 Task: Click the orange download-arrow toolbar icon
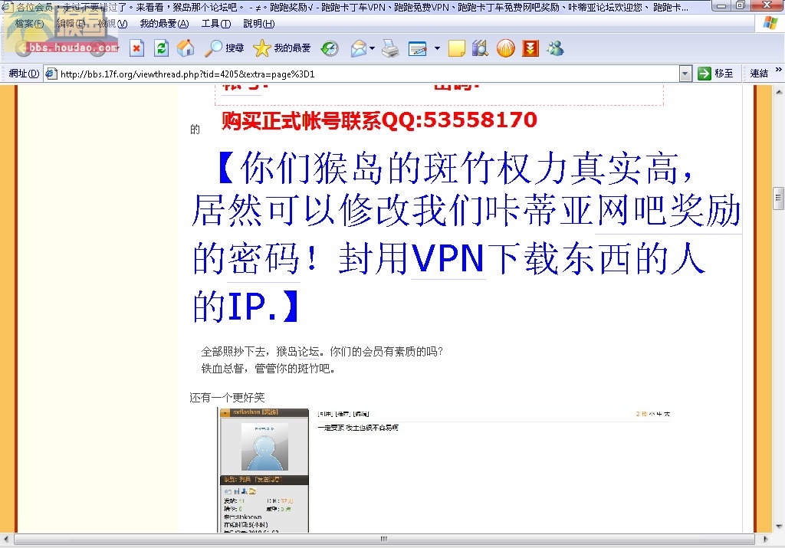coord(530,48)
